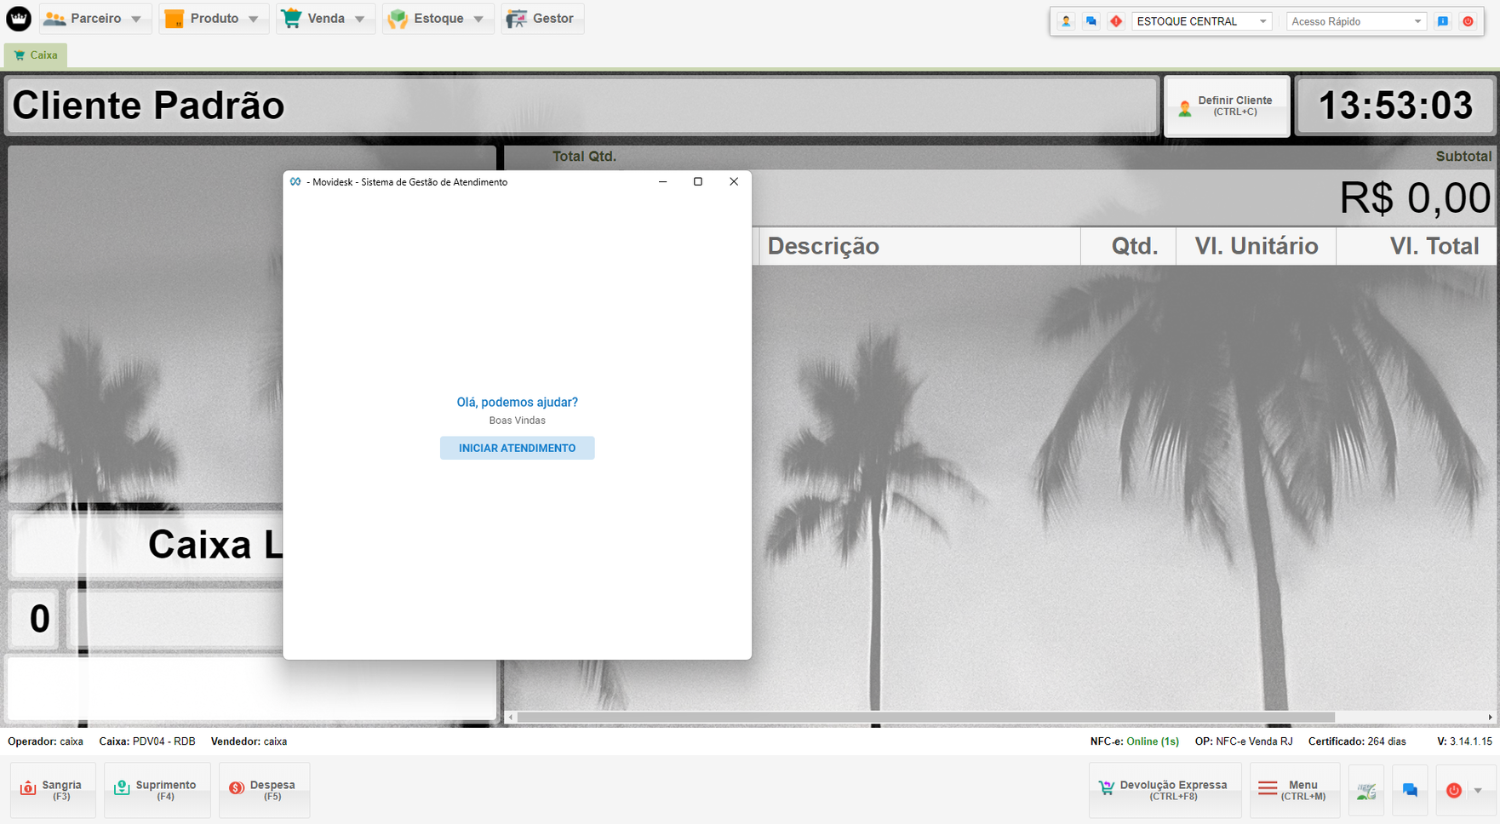Click the red alert diamond icon
This screenshot has height=824, width=1500.
click(1116, 21)
